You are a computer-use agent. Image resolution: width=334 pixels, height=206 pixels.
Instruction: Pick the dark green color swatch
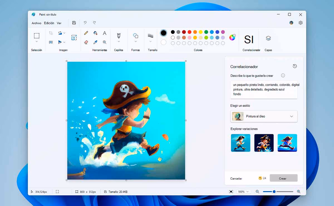206,32
